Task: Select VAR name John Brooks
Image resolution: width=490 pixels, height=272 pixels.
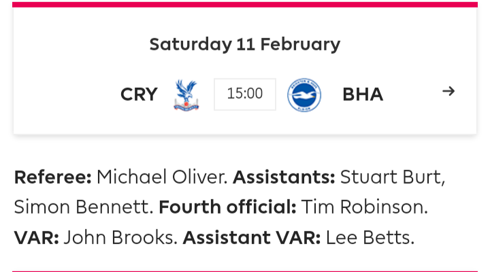Action: [120, 237]
